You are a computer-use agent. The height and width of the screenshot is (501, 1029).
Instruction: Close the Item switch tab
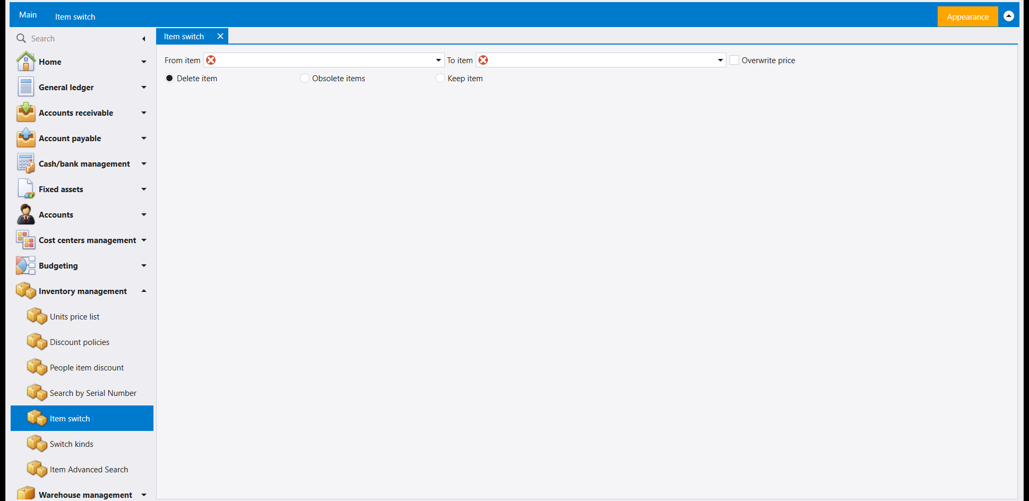point(220,36)
